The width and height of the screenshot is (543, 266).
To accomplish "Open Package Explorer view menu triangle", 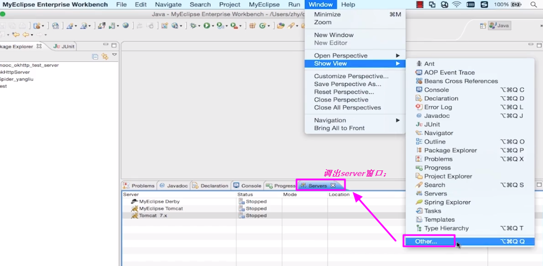I will point(114,55).
